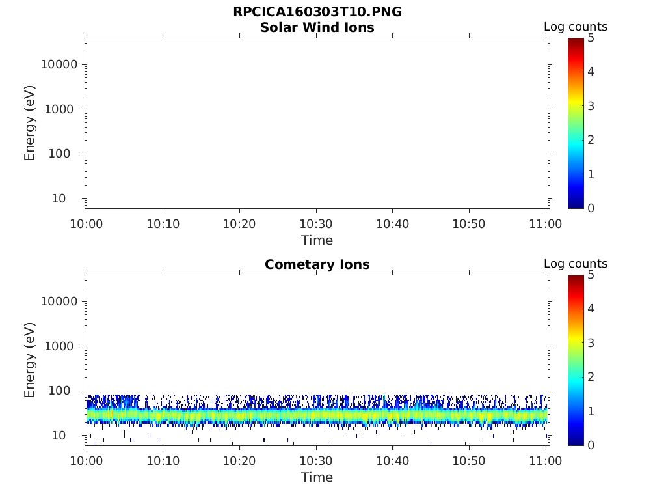Click the Time axis label under Solar Wind plot
This screenshot has height=500, width=666.
(317, 241)
